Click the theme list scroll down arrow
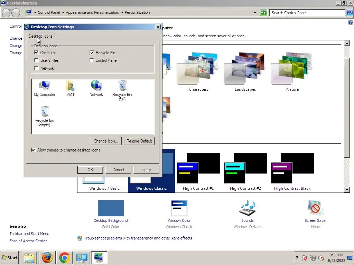Screen dimensions: 354x265 347,190
